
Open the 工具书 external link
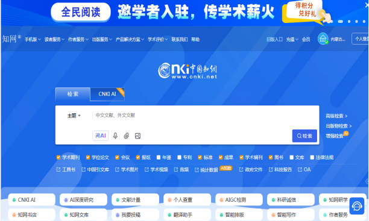click(x=66, y=169)
